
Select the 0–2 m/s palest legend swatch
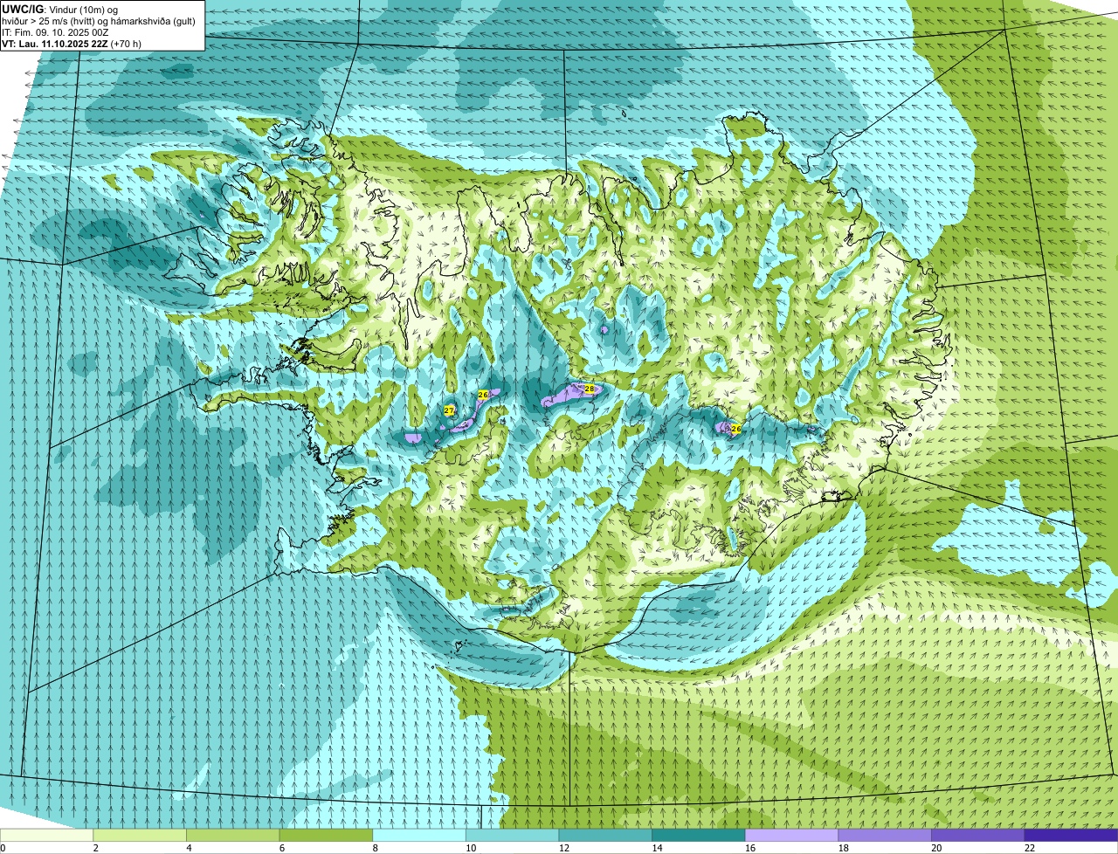(46, 835)
